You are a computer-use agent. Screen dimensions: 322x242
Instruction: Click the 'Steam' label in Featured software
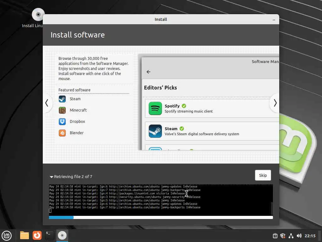[75, 99]
